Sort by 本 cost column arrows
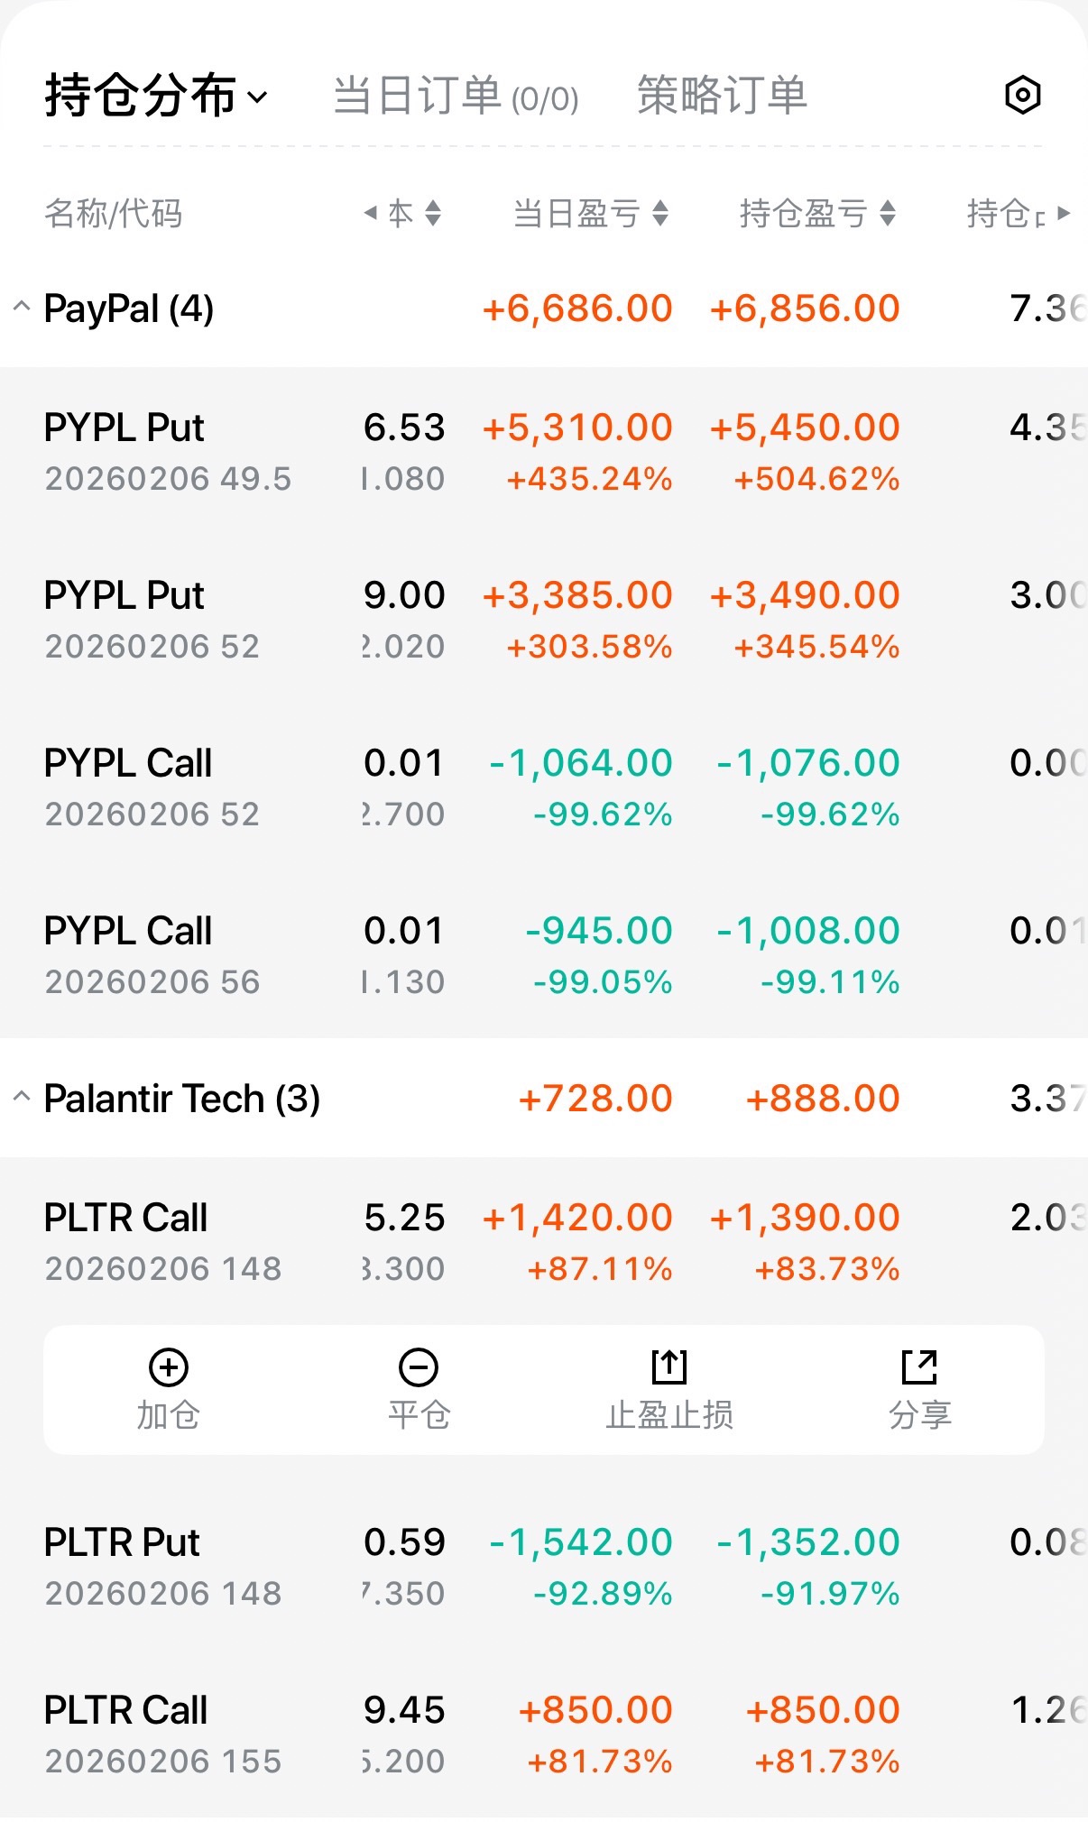This screenshot has height=1822, width=1088. coord(433,214)
